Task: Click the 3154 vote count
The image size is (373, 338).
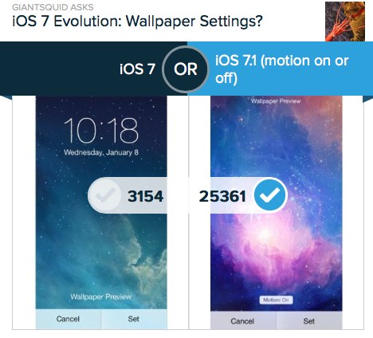Action: (145, 196)
